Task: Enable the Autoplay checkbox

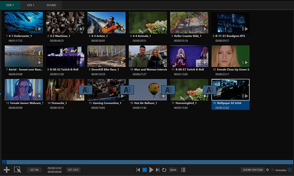Action: click(273, 170)
